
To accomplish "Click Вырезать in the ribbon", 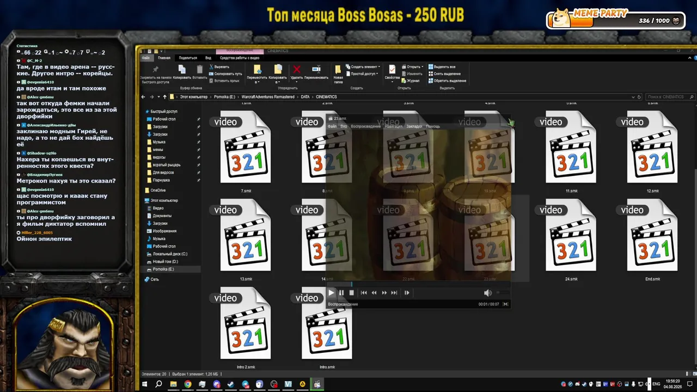I will (219, 67).
